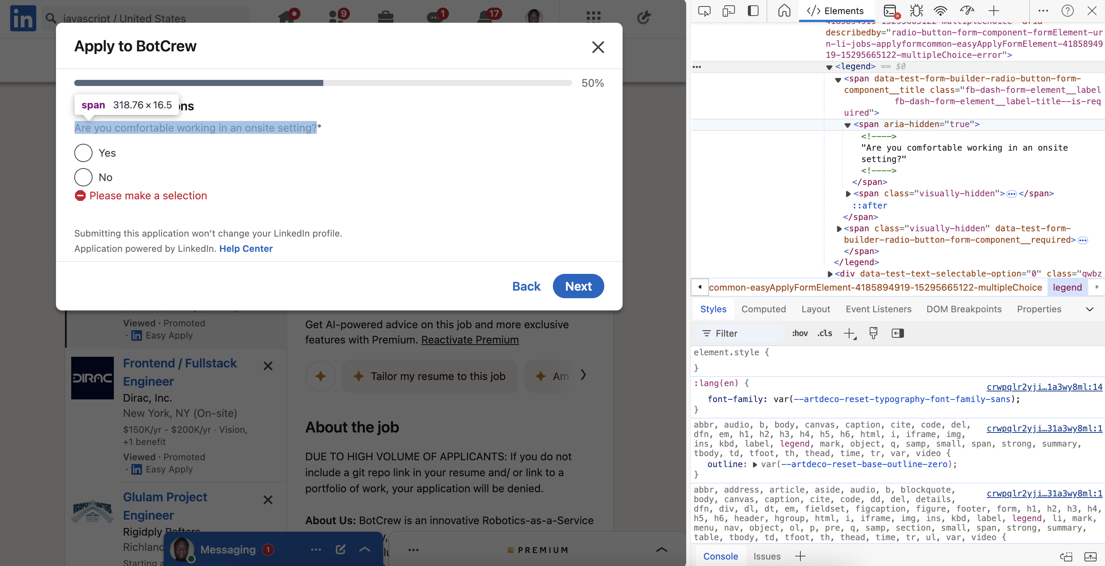Select the No radio button
This screenshot has width=1105, height=566.
(83, 177)
